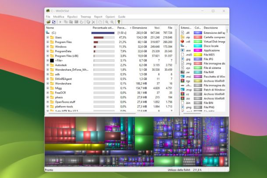Click the magenta .exe color swatch
Viewport: 267px width, 178px height.
click(198, 50)
